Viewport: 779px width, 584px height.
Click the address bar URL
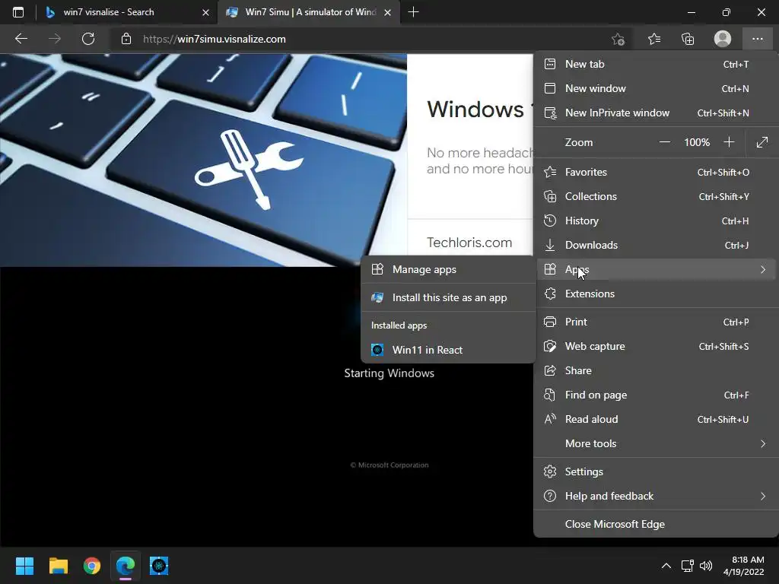pos(214,39)
